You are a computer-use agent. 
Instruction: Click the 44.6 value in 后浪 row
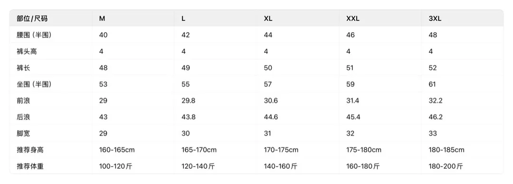click(271, 117)
